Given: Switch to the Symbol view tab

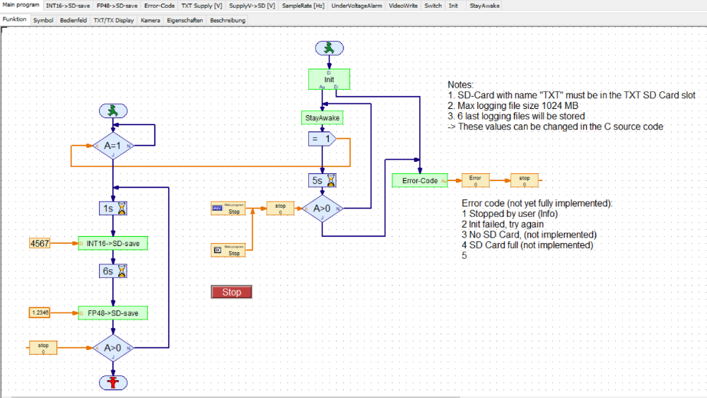Looking at the screenshot, I should [43, 21].
